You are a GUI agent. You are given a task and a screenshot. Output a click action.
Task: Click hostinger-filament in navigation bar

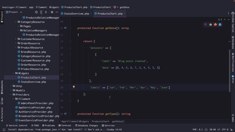(x=14, y=7)
